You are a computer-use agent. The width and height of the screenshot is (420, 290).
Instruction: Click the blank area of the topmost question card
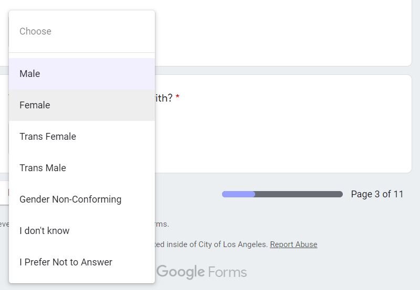click(283, 31)
